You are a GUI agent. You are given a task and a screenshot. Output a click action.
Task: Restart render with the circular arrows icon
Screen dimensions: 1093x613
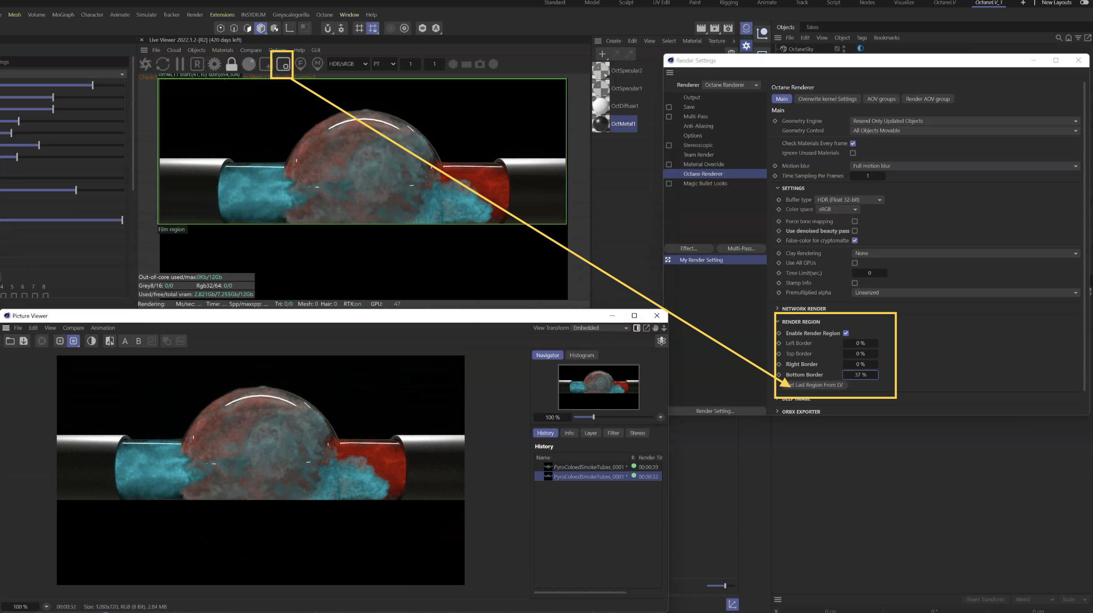coord(163,65)
